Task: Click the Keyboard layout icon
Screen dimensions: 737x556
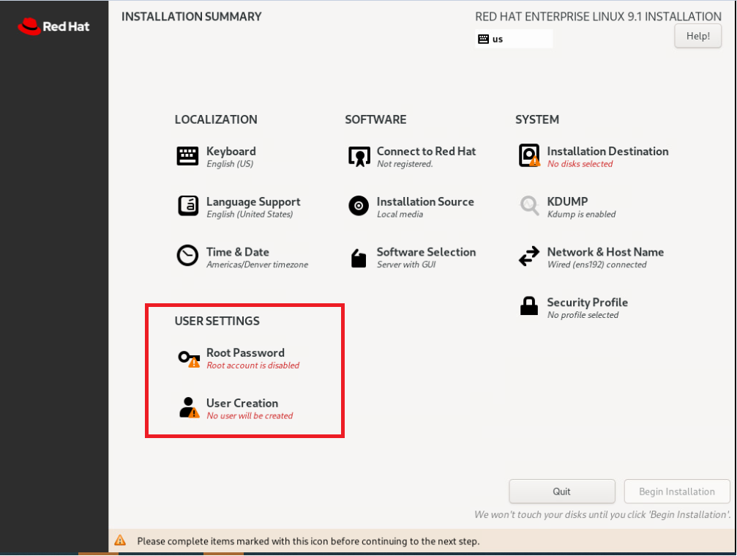Action: (x=188, y=156)
